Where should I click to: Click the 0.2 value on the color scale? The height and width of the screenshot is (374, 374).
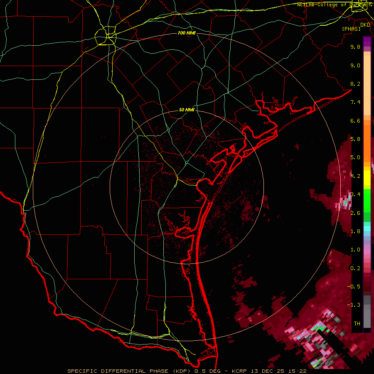click(x=355, y=268)
